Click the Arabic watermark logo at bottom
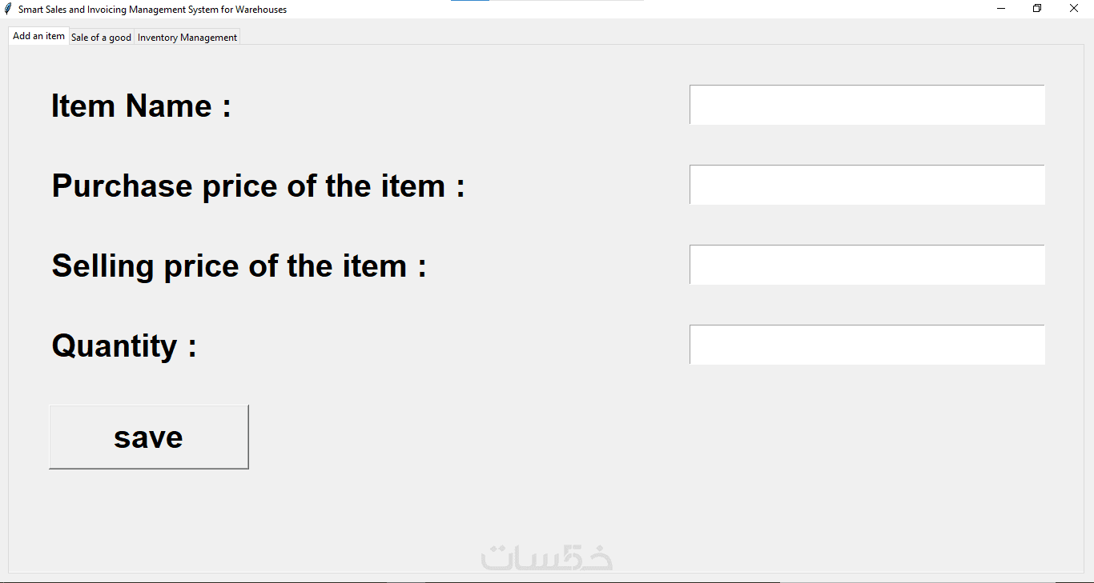Viewport: 1094px width, 583px height. pos(547,557)
